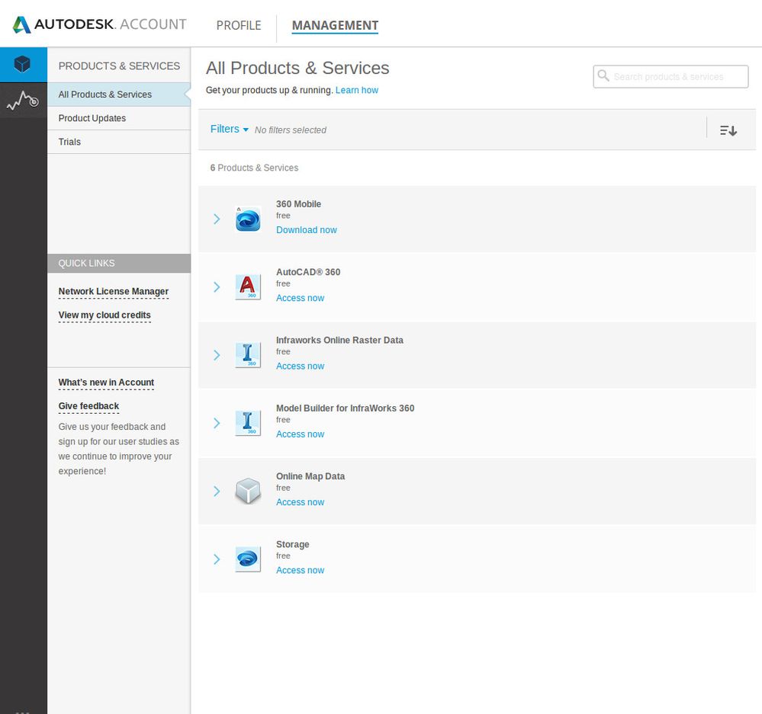The width and height of the screenshot is (762, 714).
Task: Expand the Storage row
Action: pos(217,559)
